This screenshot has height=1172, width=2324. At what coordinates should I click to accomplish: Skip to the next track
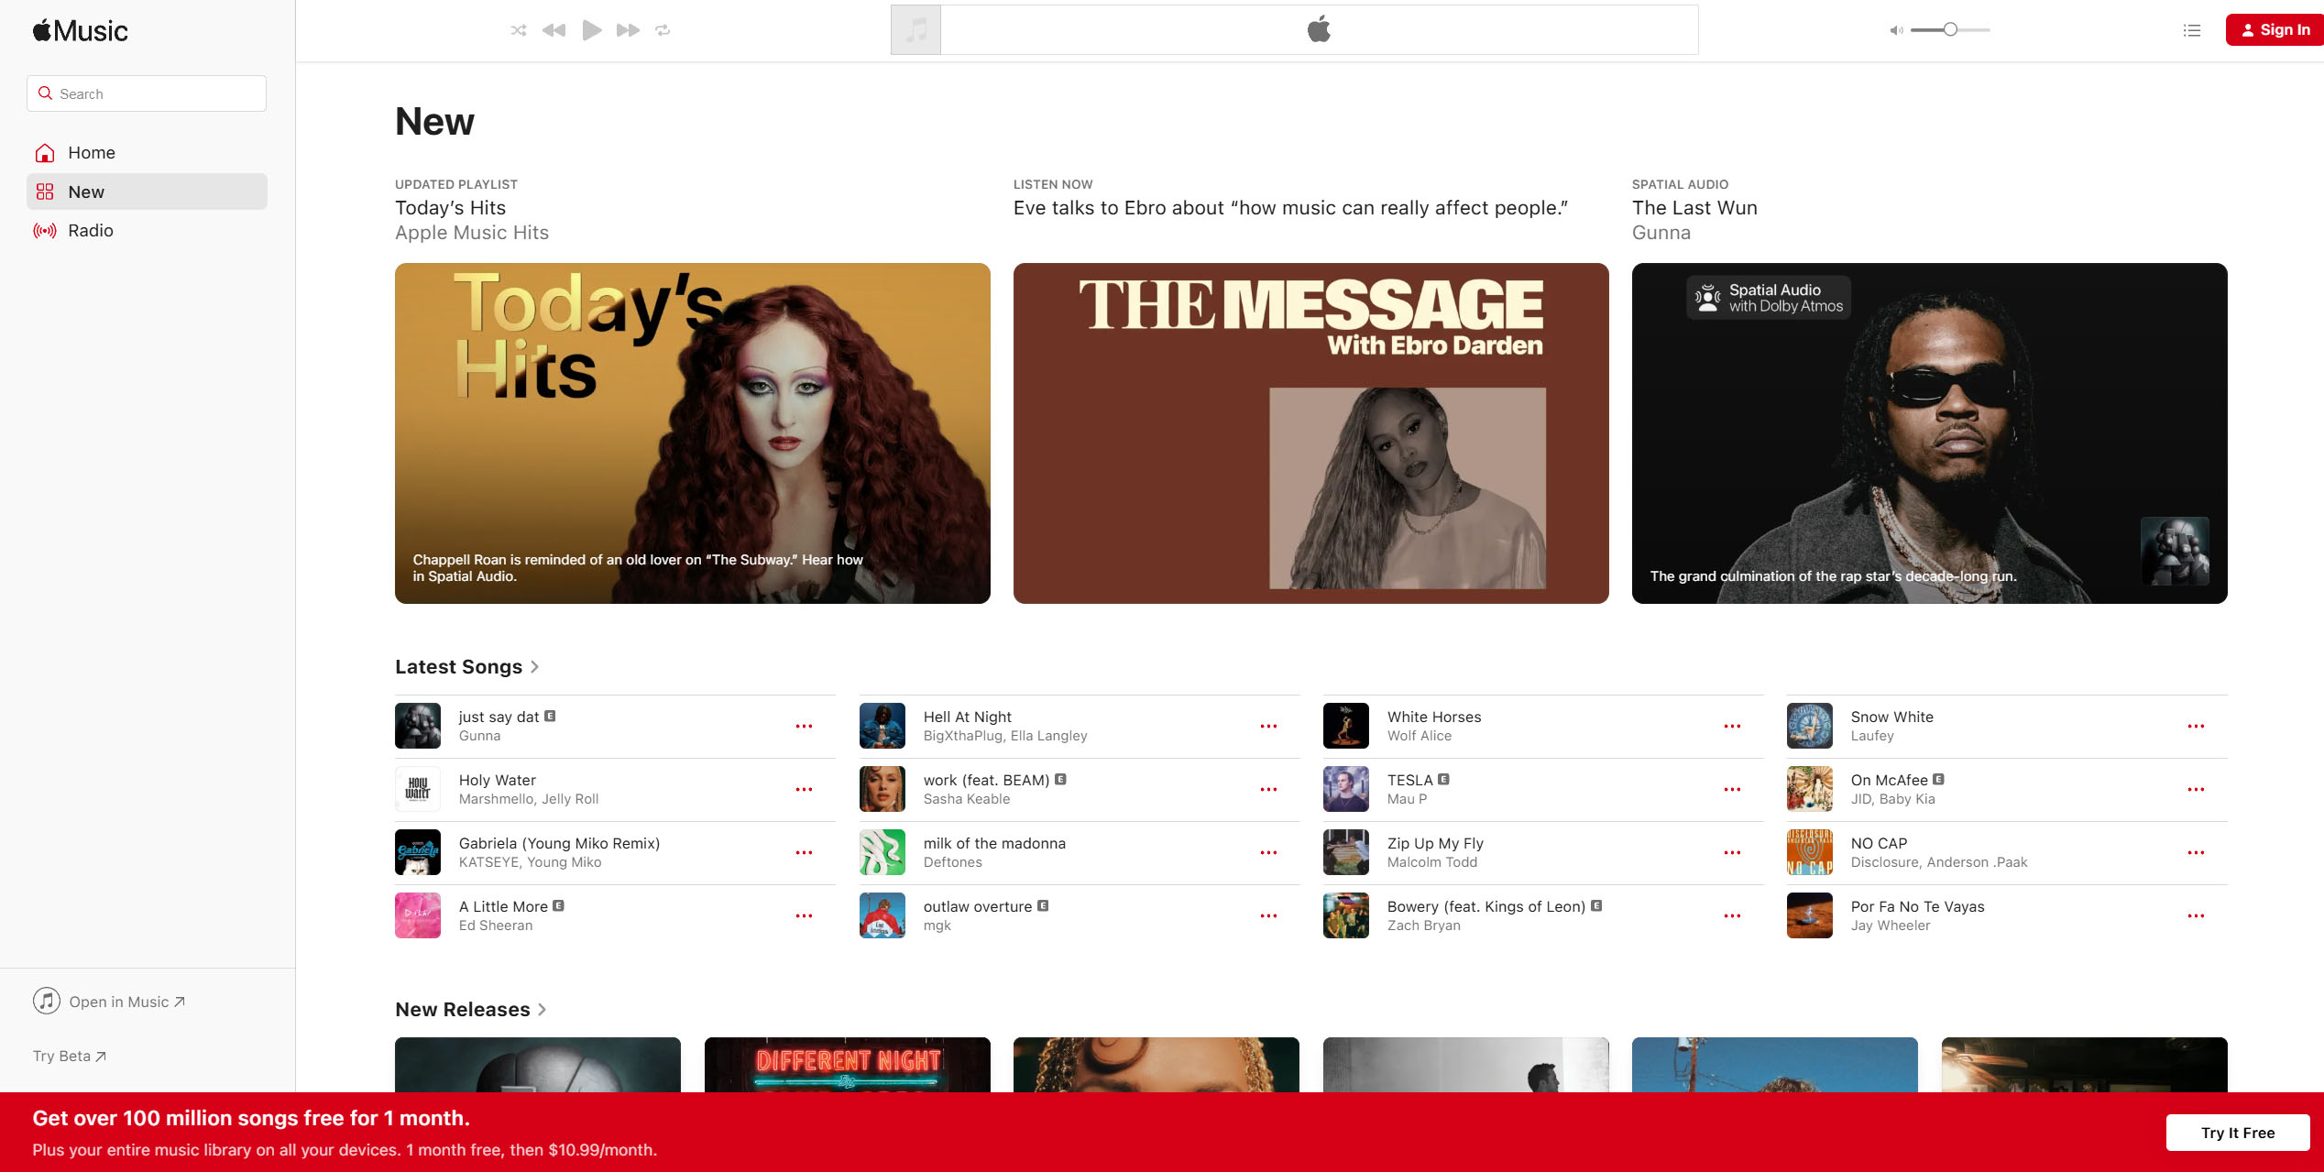[628, 30]
